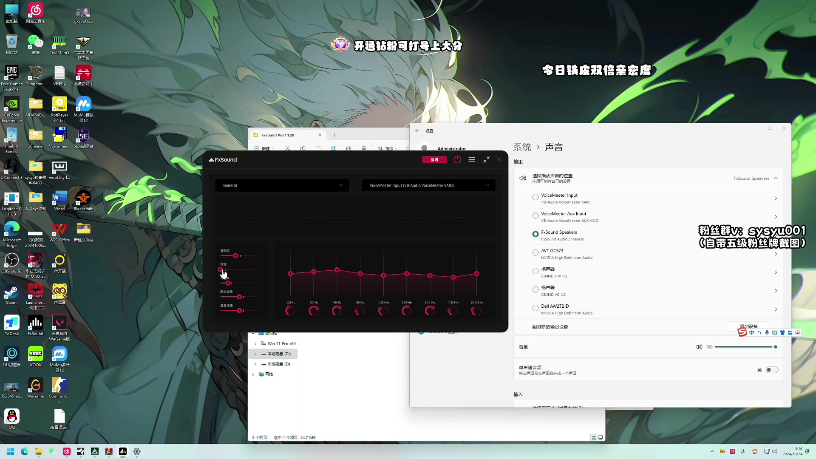The width and height of the screenshot is (816, 459).
Task: Go back in the Settings window
Action: (x=417, y=131)
